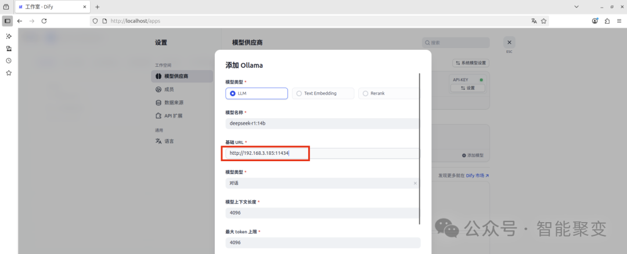Open the browser hamburger menu
The width and height of the screenshot is (627, 254).
point(619,21)
